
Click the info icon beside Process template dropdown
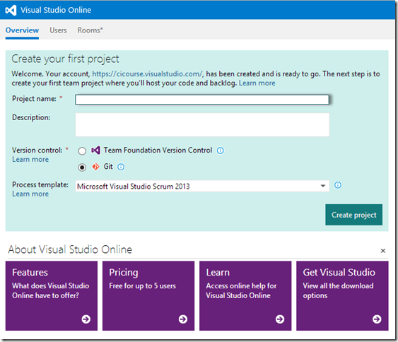[x=338, y=185]
